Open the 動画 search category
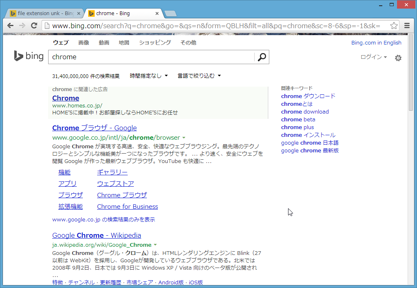The image size is (417, 288). pyautogui.click(x=104, y=42)
